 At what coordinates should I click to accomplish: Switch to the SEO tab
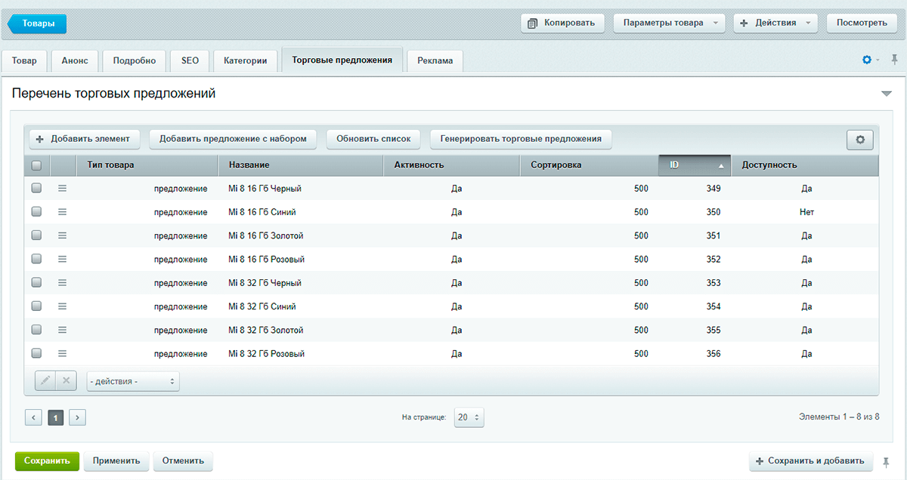point(190,60)
